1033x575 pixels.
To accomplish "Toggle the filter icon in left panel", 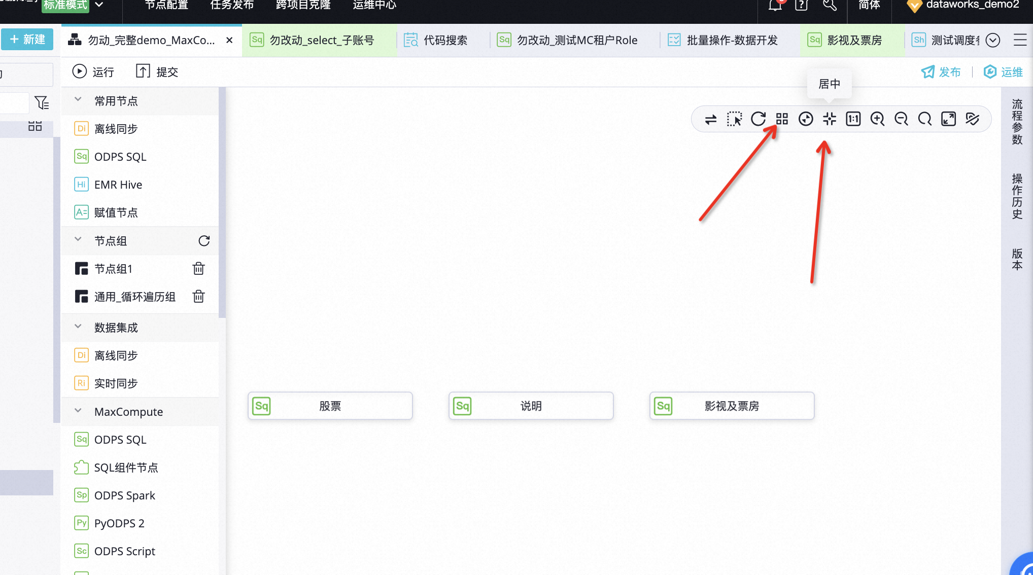I will pyautogui.click(x=42, y=103).
